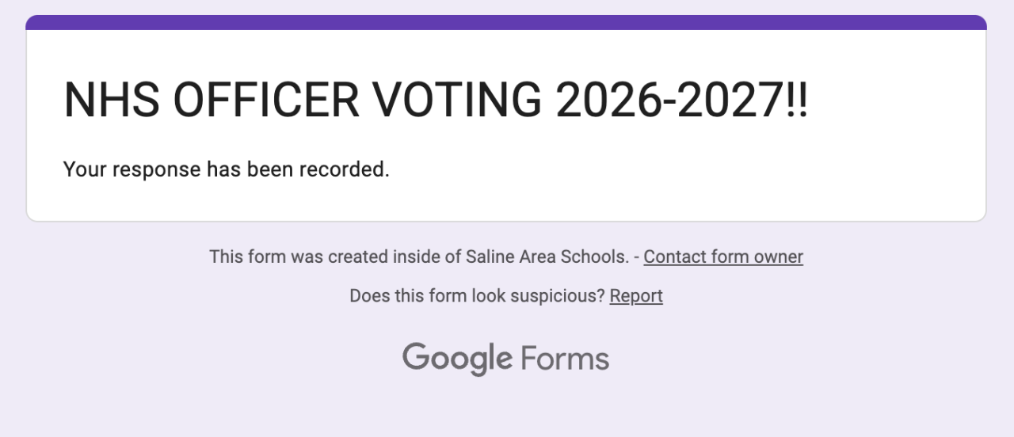Viewport: 1014px width, 437px height.
Task: Click the word Google in the footer logo
Action: coord(457,359)
